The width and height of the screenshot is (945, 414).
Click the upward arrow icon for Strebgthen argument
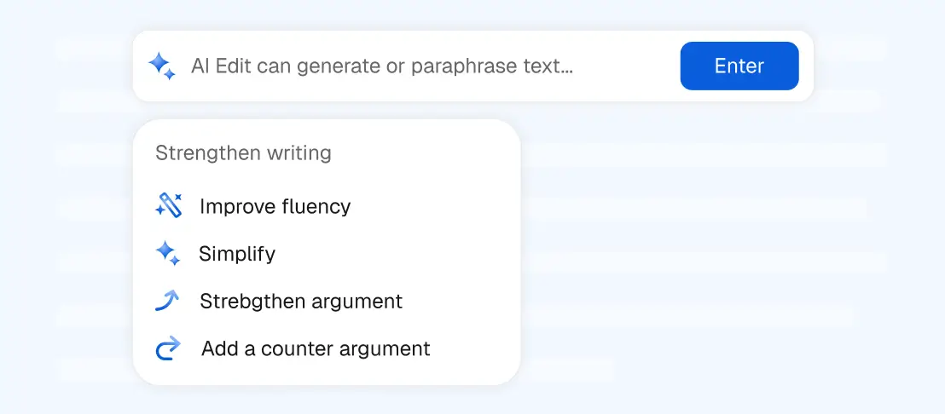coord(168,301)
